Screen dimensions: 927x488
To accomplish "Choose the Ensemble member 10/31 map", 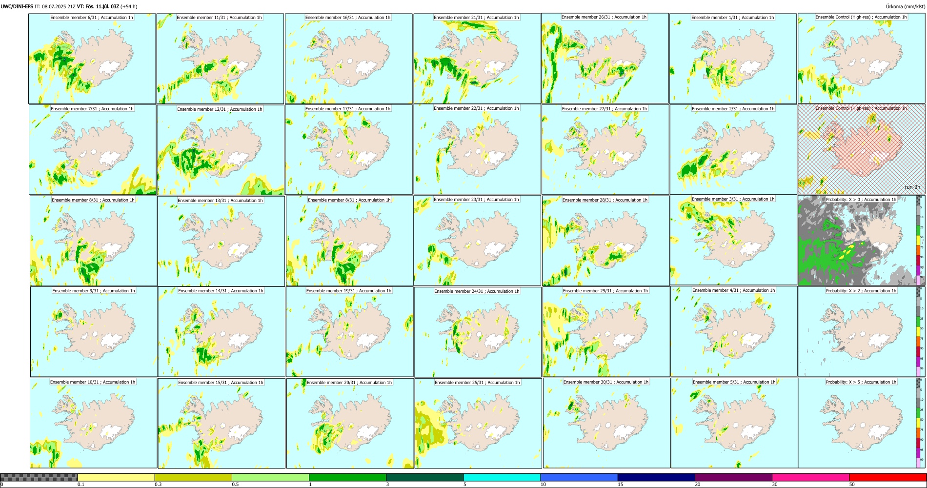I will coord(93,423).
